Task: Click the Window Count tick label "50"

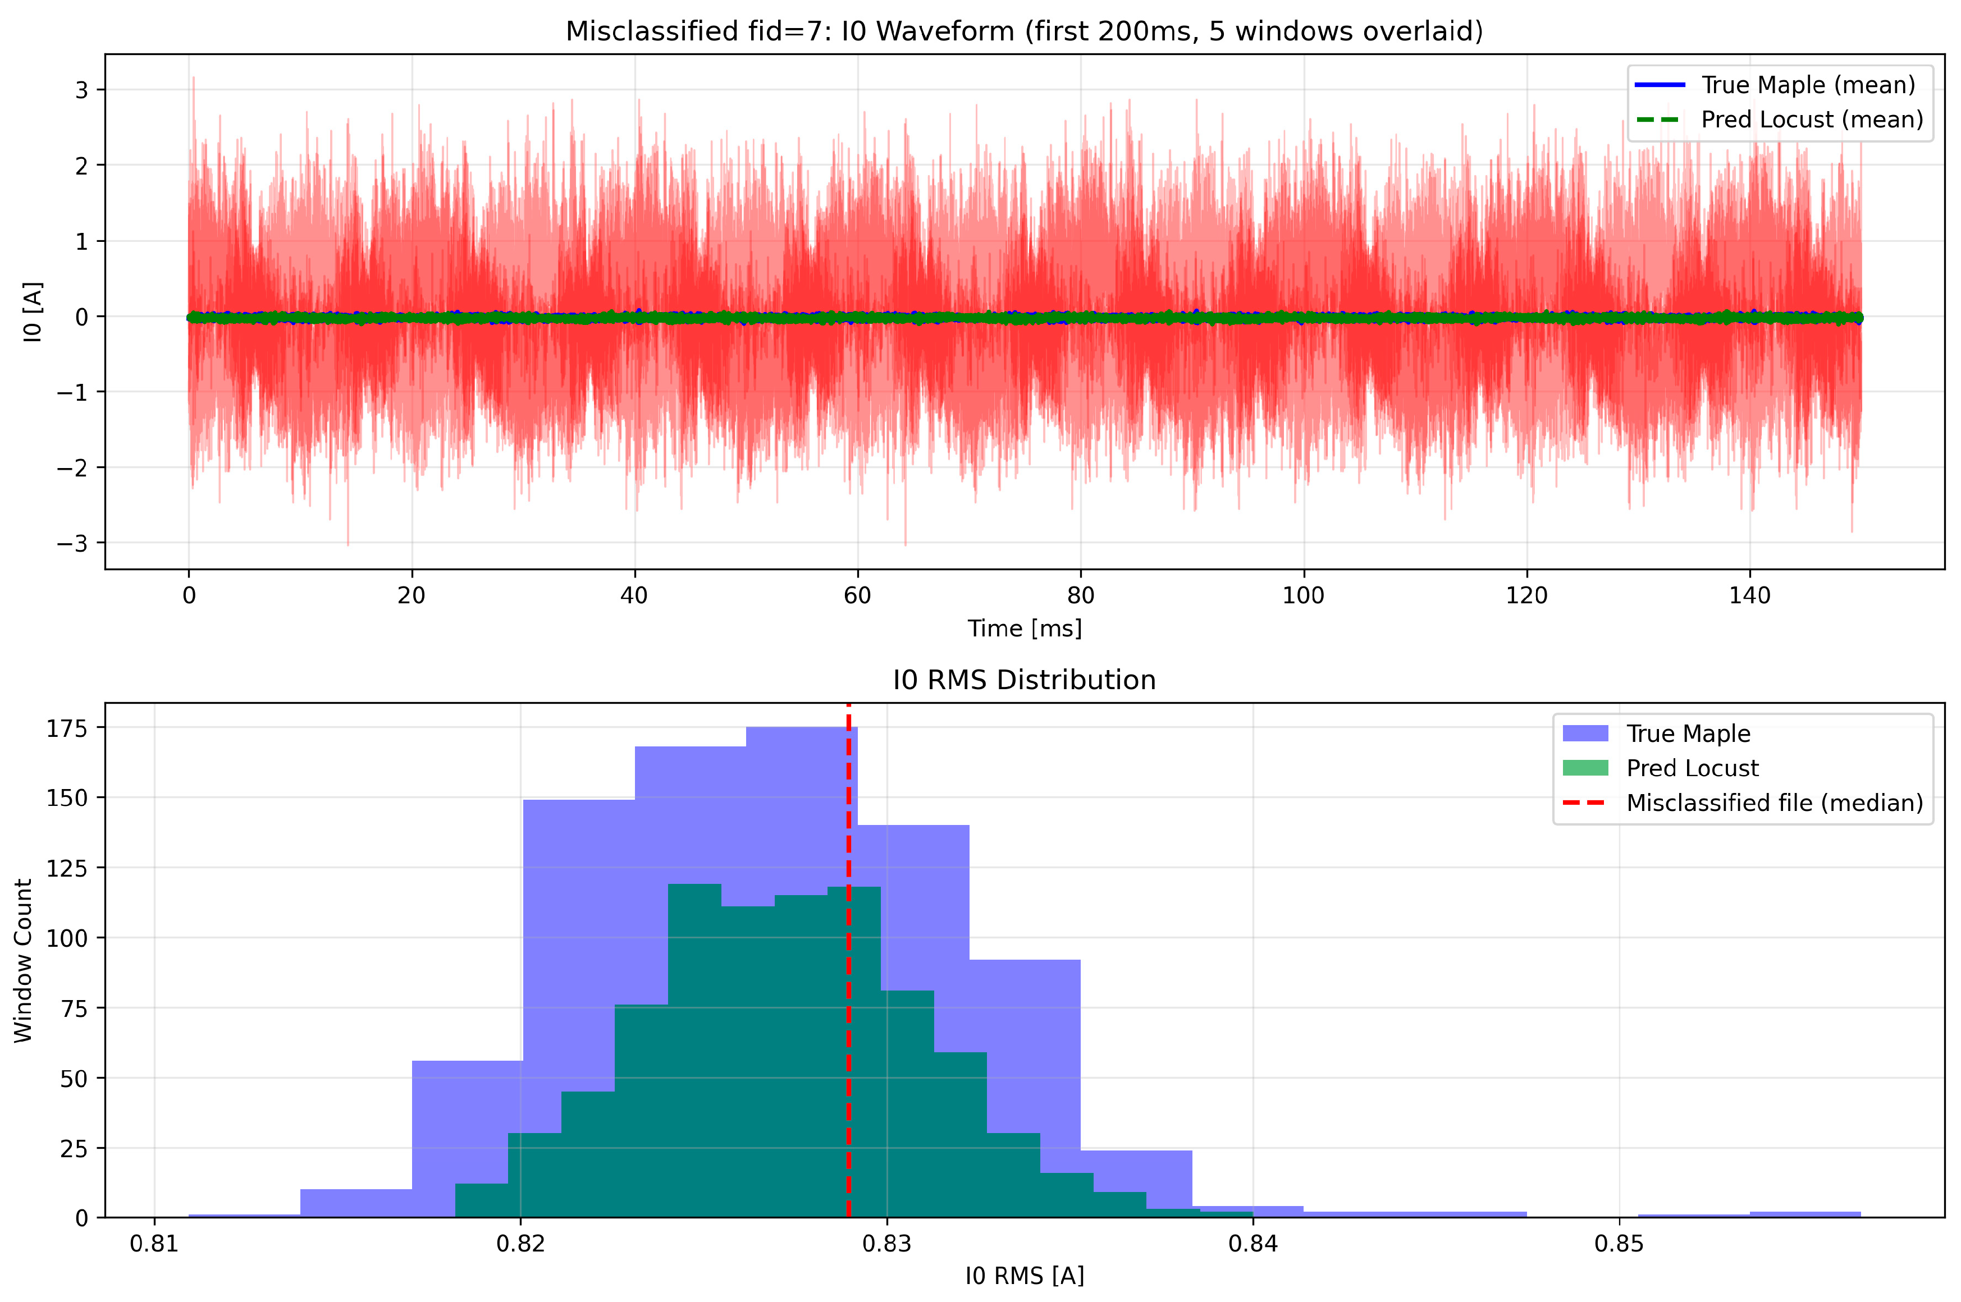Action: pyautogui.click(x=74, y=1079)
